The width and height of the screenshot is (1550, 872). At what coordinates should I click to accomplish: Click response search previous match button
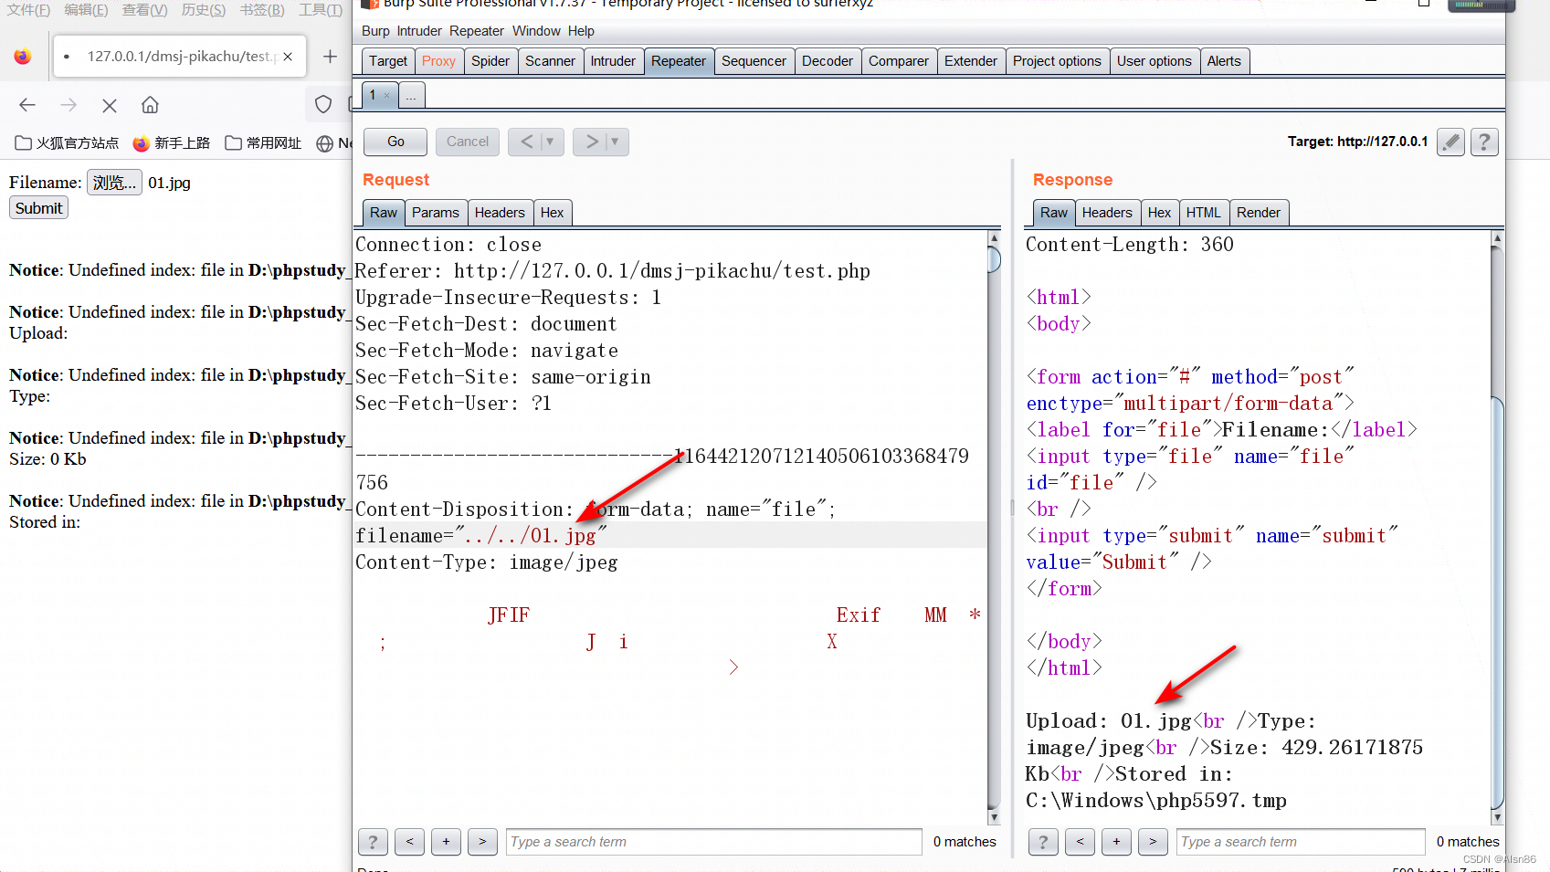[x=1080, y=842]
